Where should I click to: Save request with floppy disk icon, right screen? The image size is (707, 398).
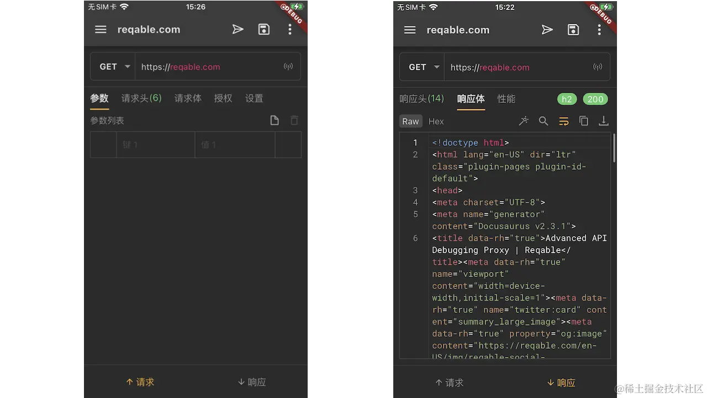(573, 30)
